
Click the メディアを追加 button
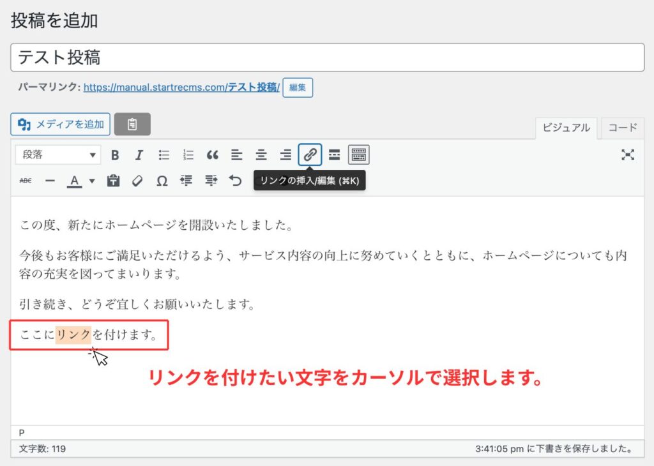pyautogui.click(x=61, y=124)
